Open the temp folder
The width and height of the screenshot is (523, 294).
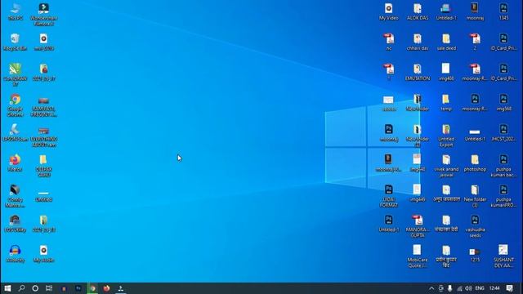(446, 102)
